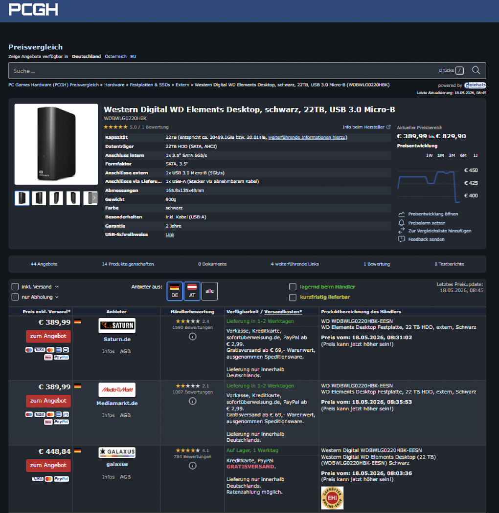Image resolution: width=499 pixels, height=513 pixels.
Task: Click the compare arrows icon for Vergleichsliste
Action: click(401, 231)
